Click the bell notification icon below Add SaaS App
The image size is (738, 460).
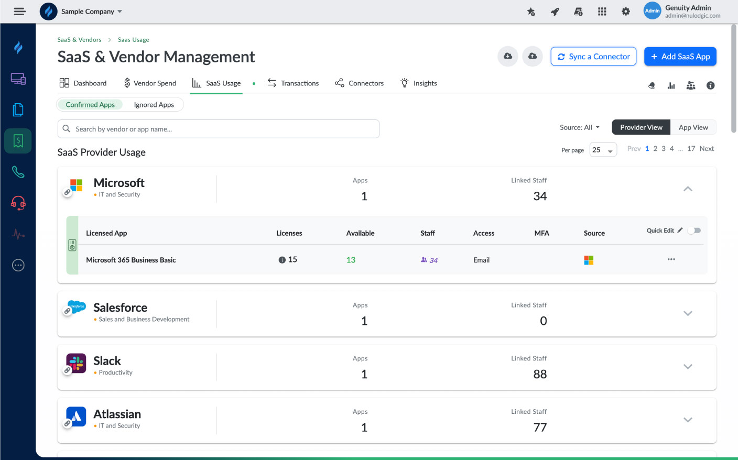click(x=652, y=85)
